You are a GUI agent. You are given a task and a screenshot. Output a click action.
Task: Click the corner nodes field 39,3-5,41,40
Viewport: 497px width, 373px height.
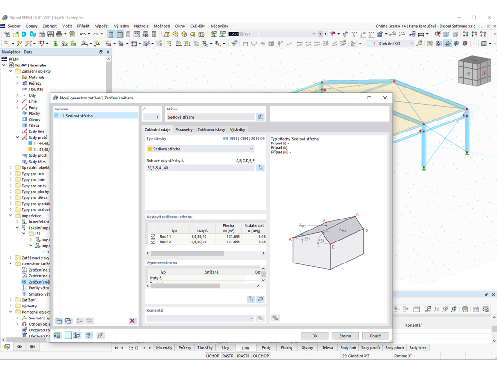pos(200,167)
